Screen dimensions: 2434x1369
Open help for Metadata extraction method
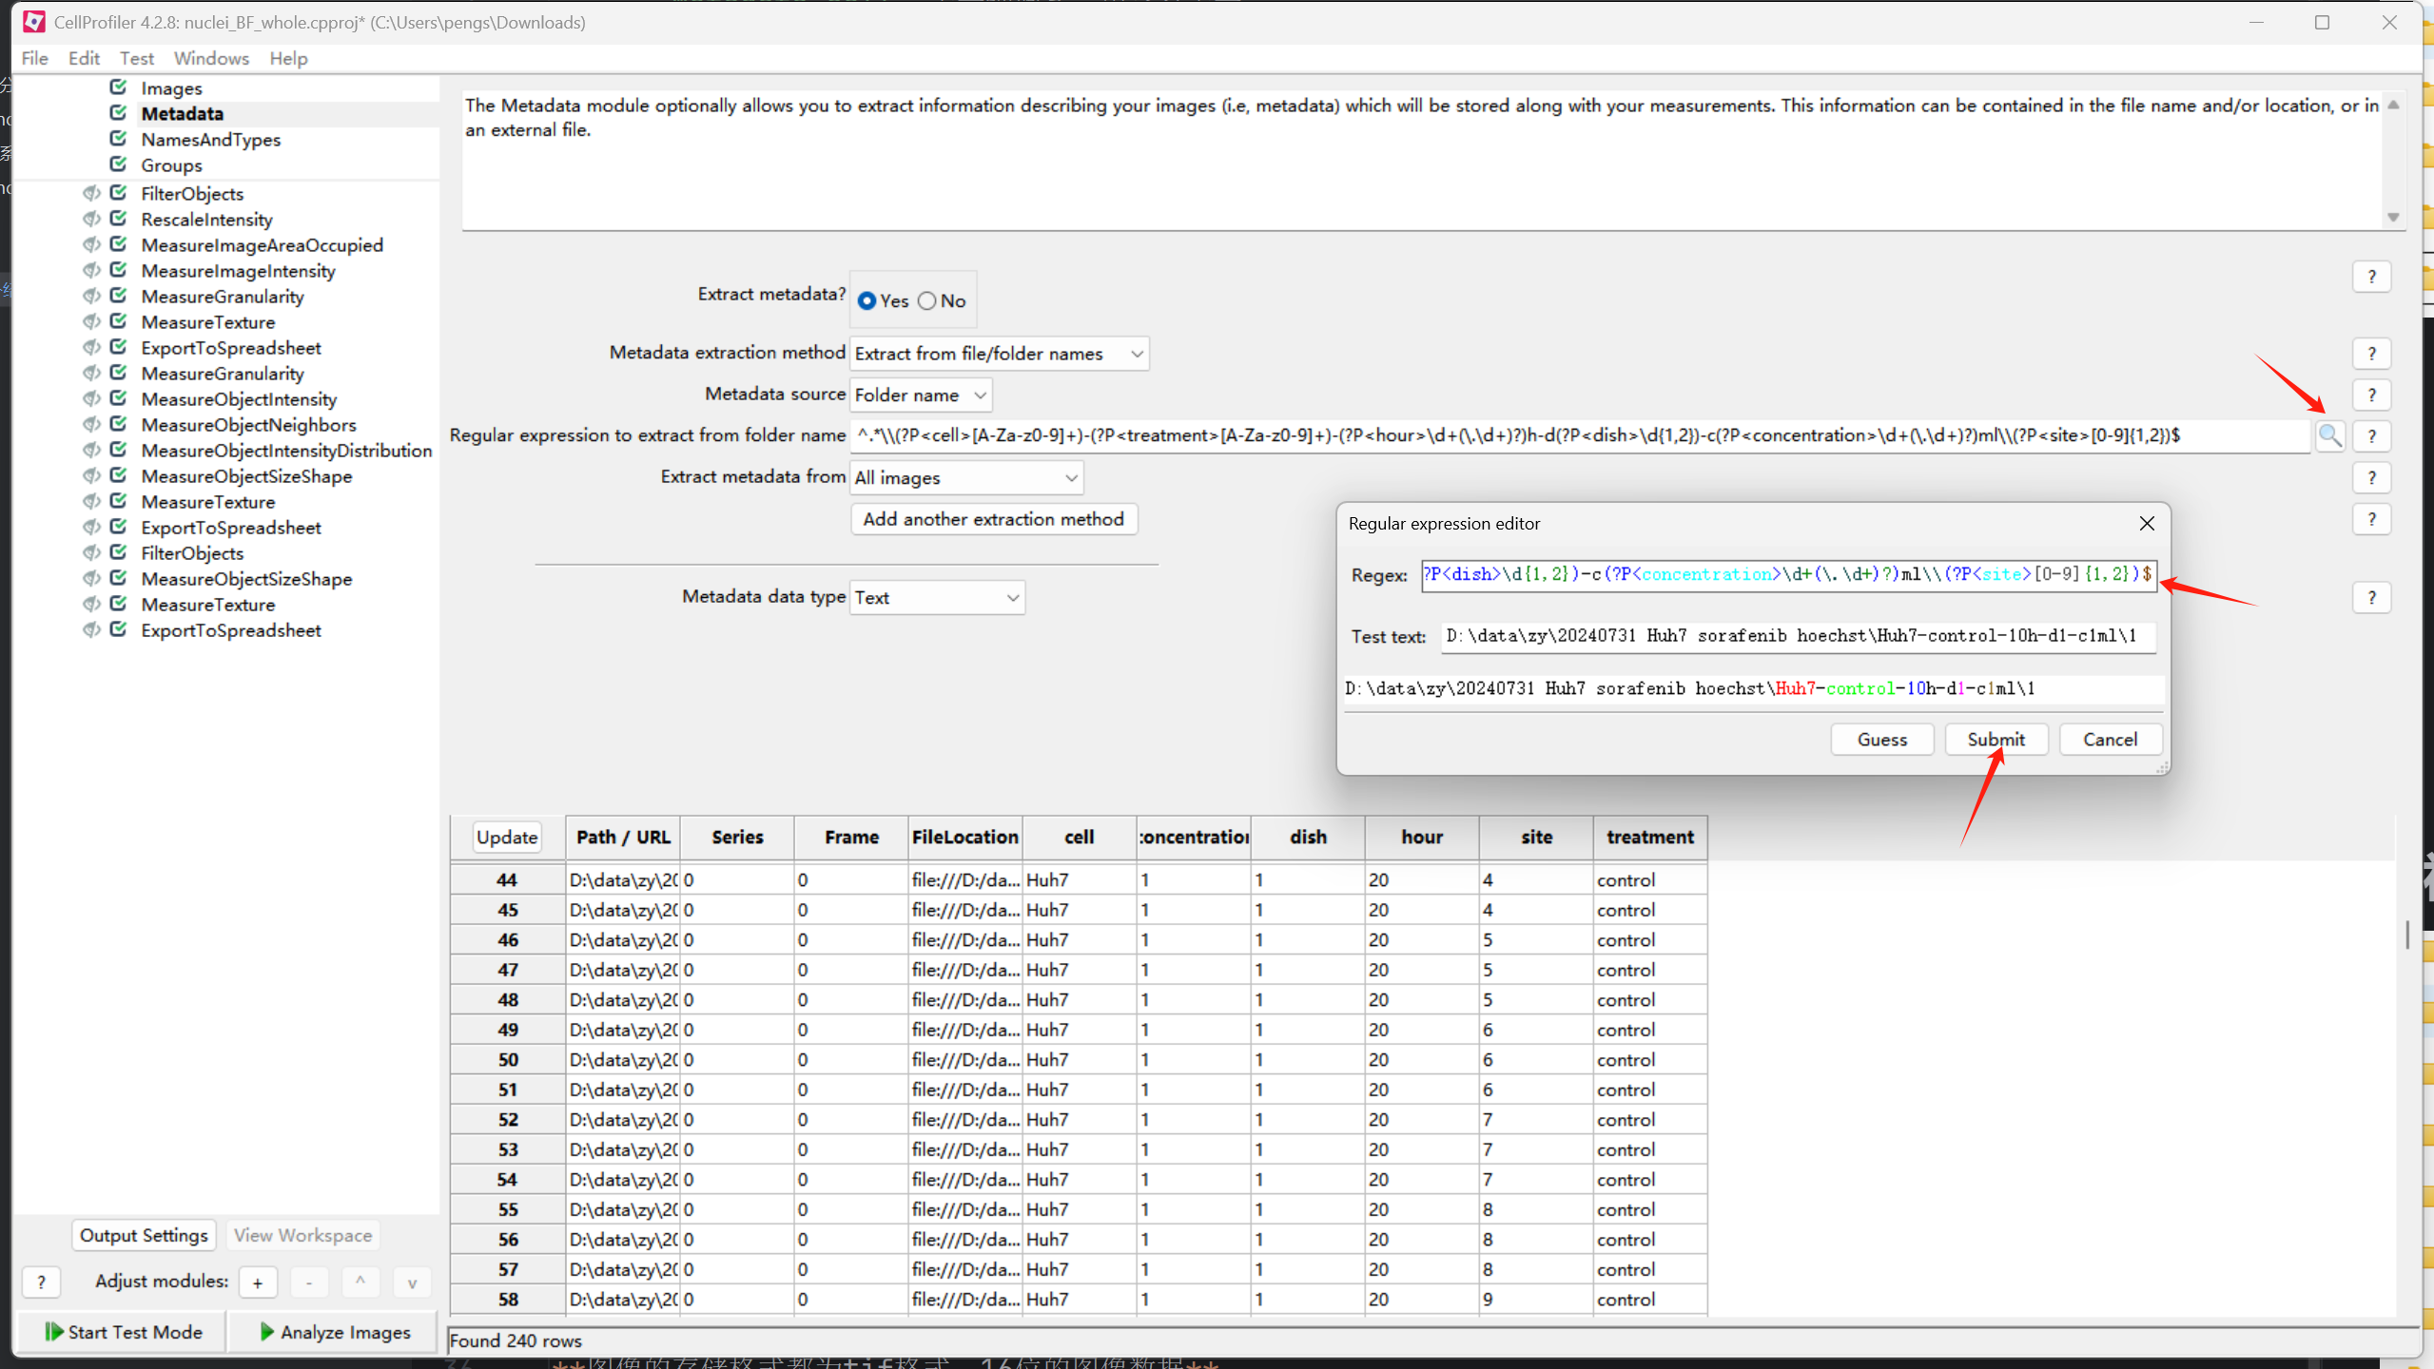click(x=2371, y=354)
